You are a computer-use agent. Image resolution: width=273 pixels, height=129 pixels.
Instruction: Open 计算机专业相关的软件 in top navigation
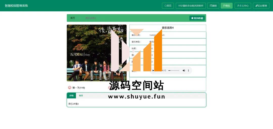[191, 6]
